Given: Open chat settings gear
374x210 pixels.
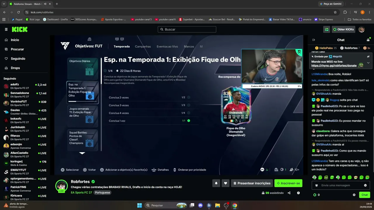Looking at the screenshot, I should coord(354,195).
